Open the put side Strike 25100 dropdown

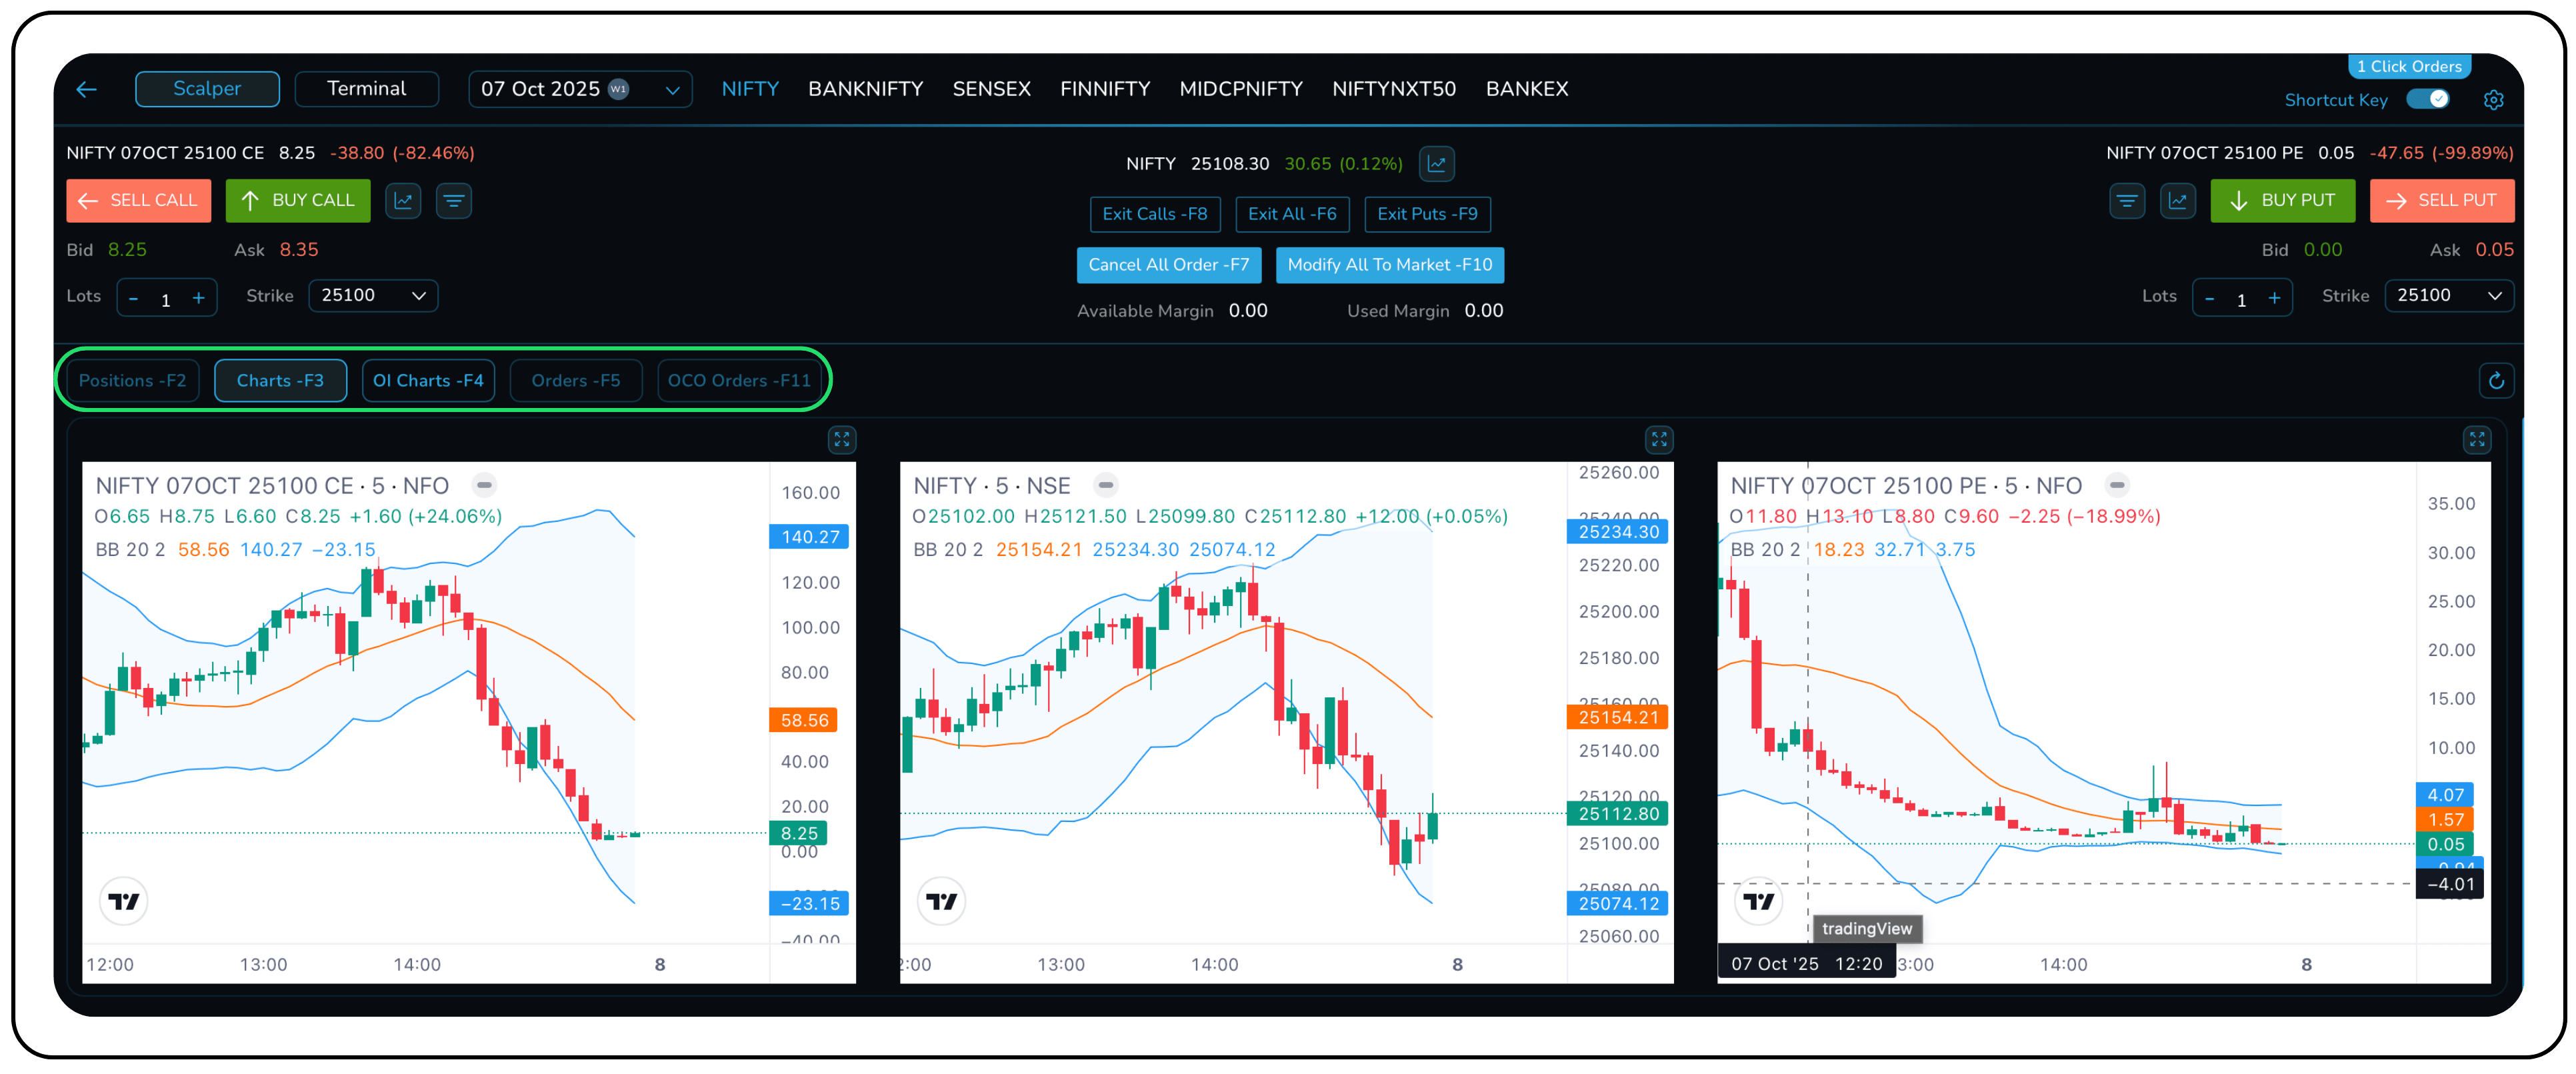click(2449, 295)
